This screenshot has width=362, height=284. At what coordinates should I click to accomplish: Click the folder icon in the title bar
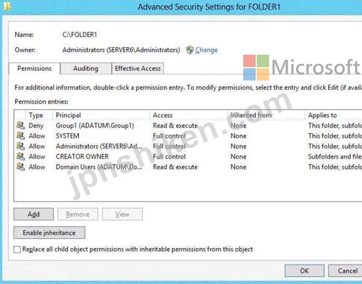tap(7, 6)
